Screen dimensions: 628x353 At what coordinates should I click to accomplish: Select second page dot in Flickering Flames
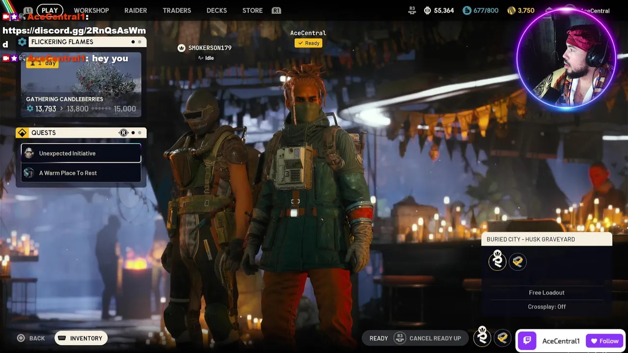[139, 42]
